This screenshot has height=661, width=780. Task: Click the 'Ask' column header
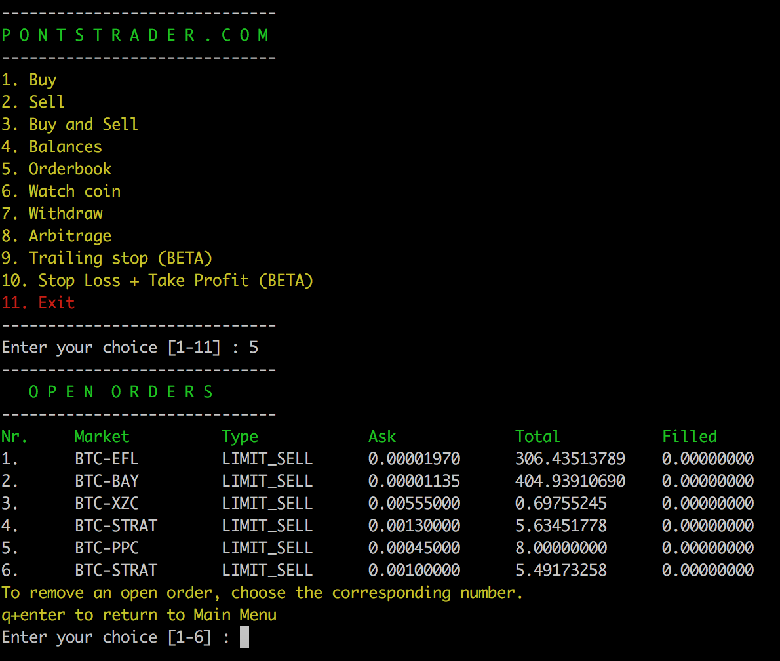382,437
